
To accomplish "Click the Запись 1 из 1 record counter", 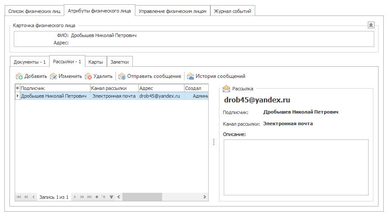I will pyautogui.click(x=54, y=197).
